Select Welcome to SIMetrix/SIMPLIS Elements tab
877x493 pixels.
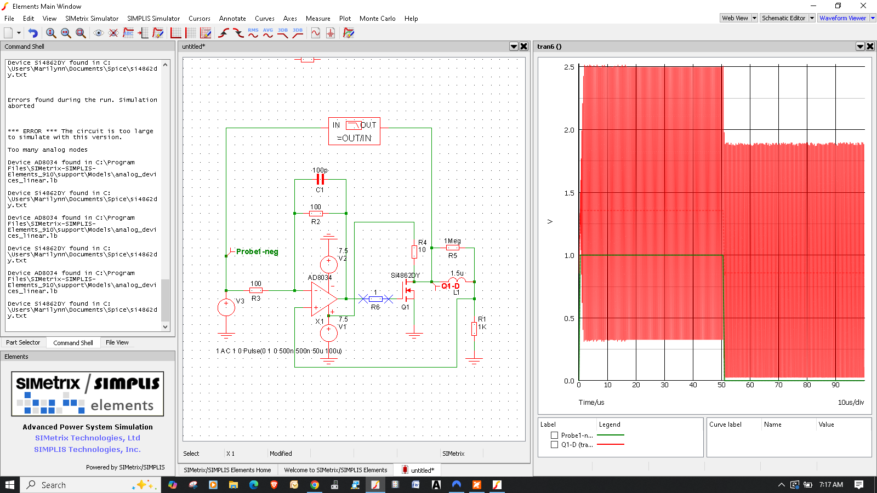click(x=335, y=470)
